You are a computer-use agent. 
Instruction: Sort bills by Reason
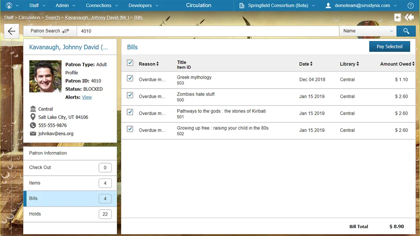(x=149, y=64)
